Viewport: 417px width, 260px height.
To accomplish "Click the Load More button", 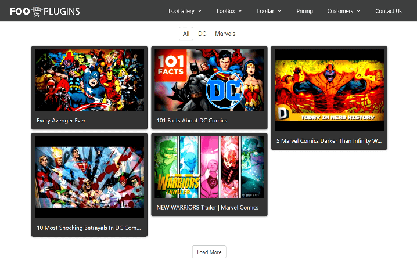I will 209,252.
